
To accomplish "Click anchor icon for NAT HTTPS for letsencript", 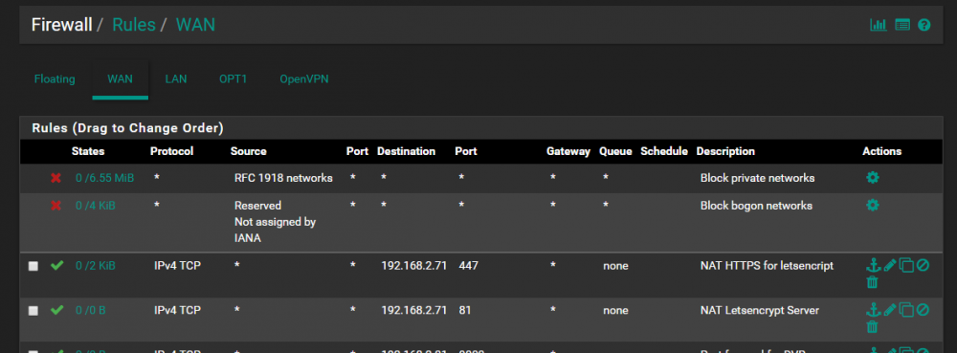I will (874, 265).
